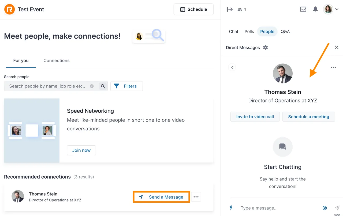Screen dimensions: 343x216
Task: Open the Filters button
Action: click(x=126, y=86)
